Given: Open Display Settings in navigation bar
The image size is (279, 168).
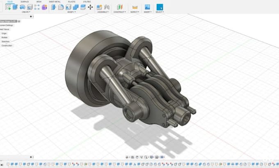Looking at the screenshot, I should point(151,157).
